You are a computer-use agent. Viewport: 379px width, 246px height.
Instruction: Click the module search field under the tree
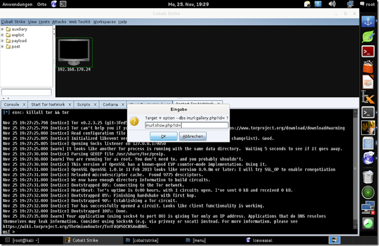[27, 92]
